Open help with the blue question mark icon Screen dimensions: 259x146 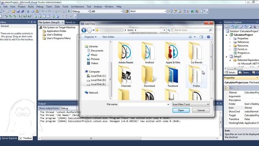click(x=208, y=37)
